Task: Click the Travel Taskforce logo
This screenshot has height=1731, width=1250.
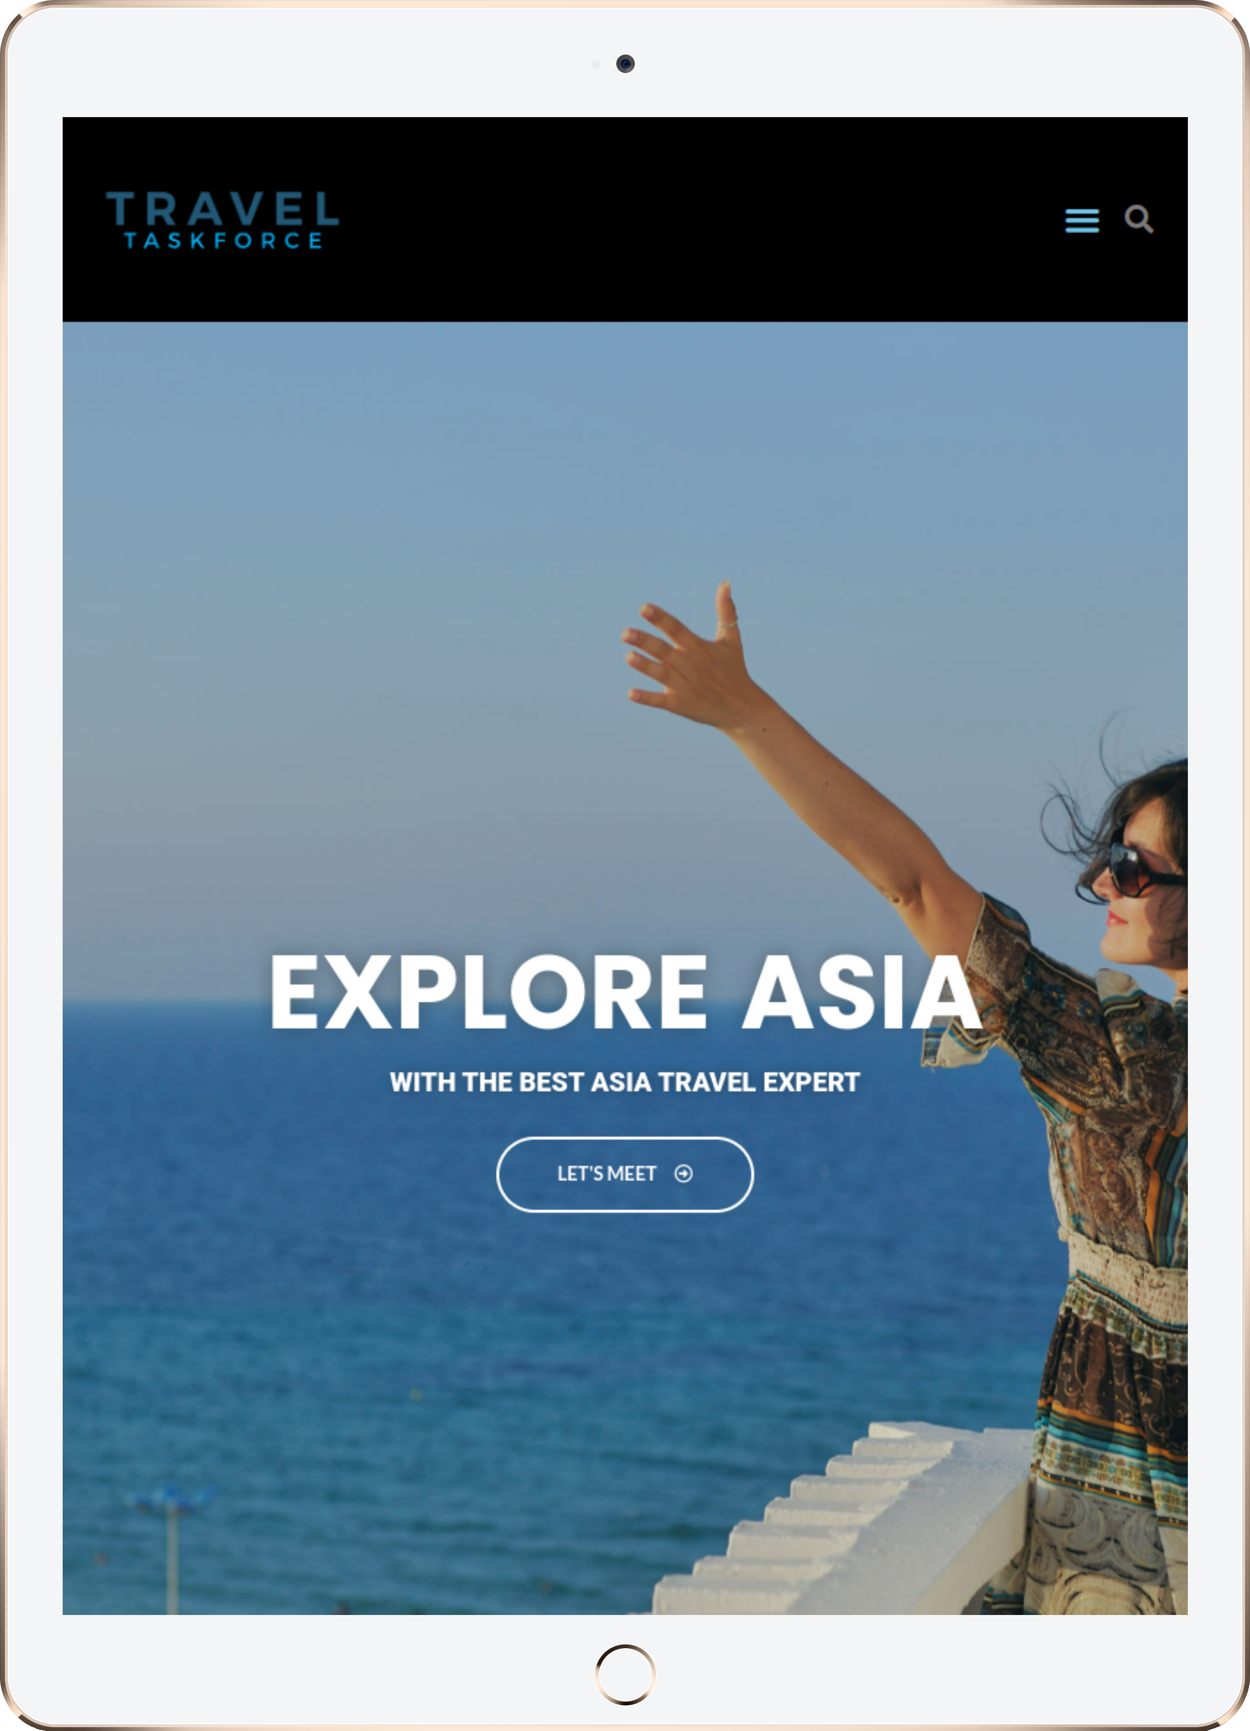Action: click(222, 220)
